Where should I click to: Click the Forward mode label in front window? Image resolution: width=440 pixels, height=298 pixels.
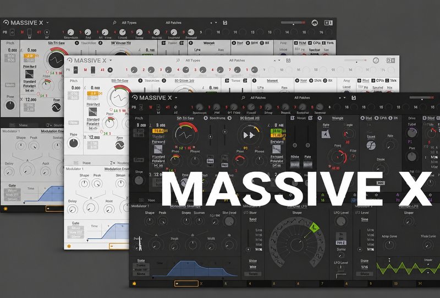158,142
